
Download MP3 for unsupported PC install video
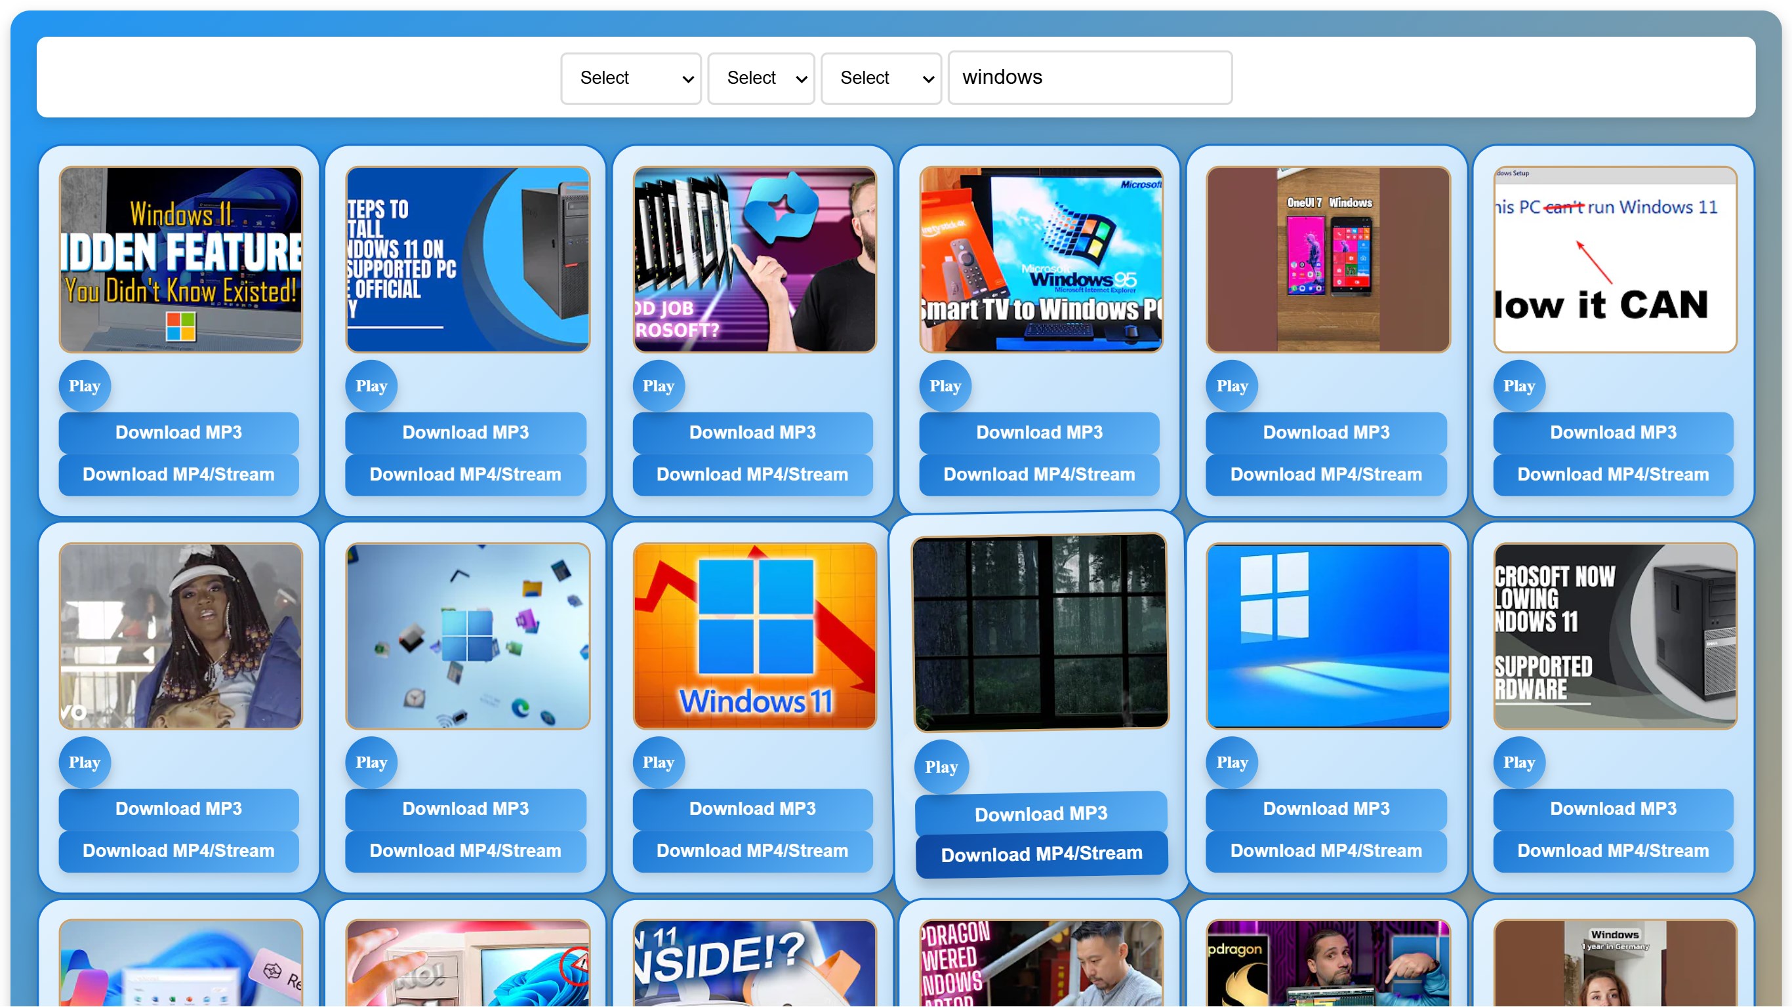click(466, 432)
